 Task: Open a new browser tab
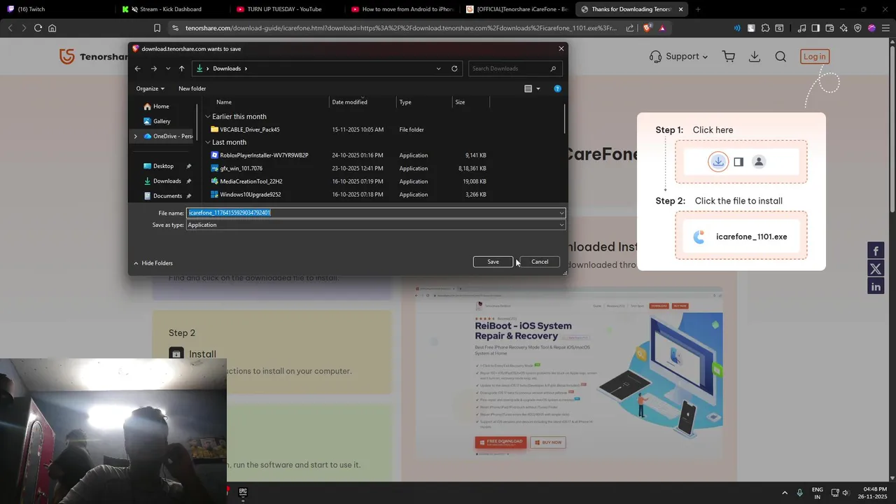[x=698, y=9]
